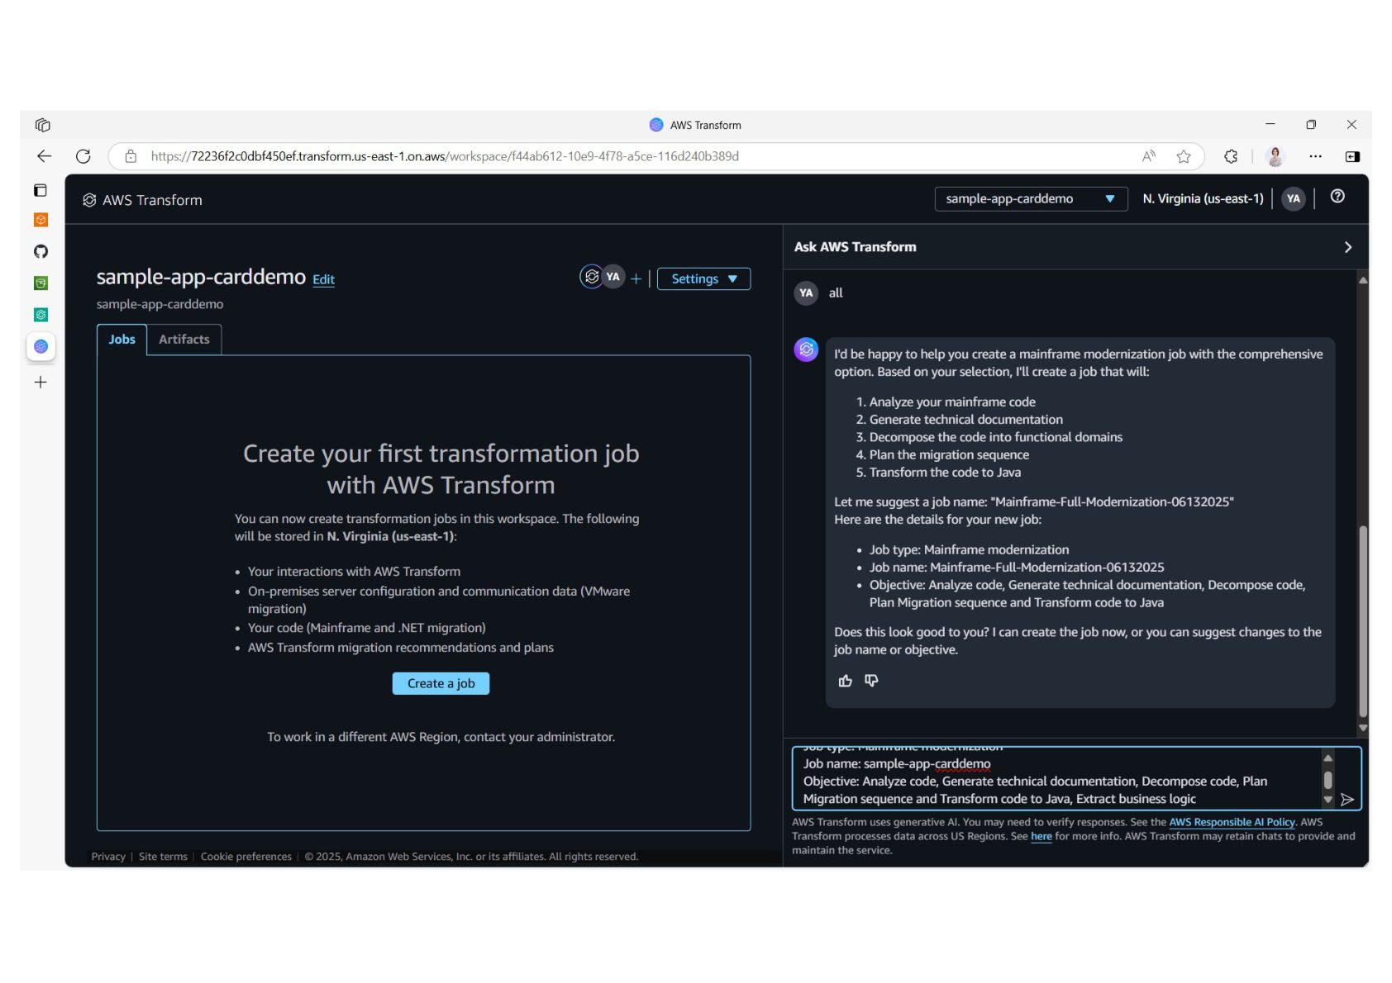Collapse the Ask AWS Transform panel chevron
1392x983 pixels.
point(1348,247)
